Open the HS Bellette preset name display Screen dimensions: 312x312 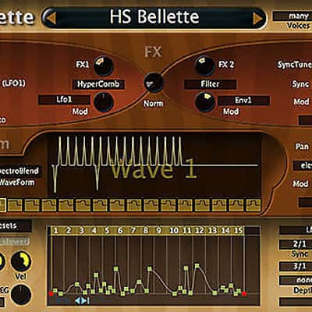[x=154, y=17]
